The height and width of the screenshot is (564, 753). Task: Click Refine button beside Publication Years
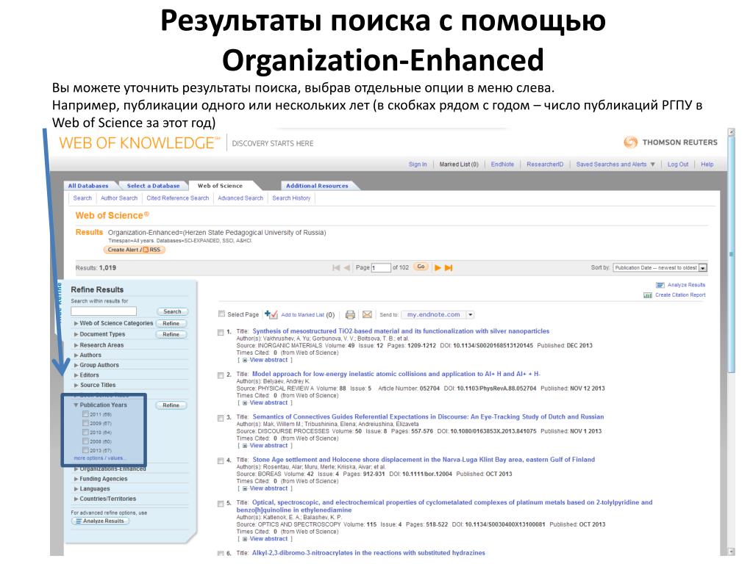click(x=171, y=405)
